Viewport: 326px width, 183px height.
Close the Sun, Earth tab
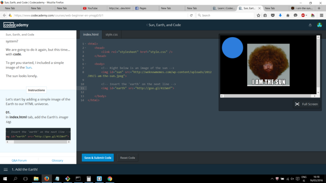(x=259, y=8)
